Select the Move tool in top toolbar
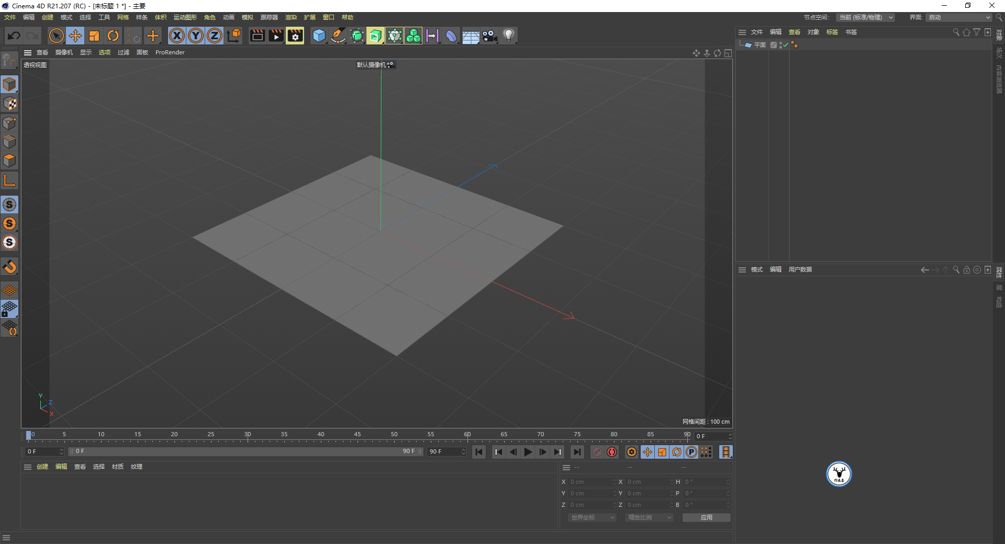 tap(75, 36)
